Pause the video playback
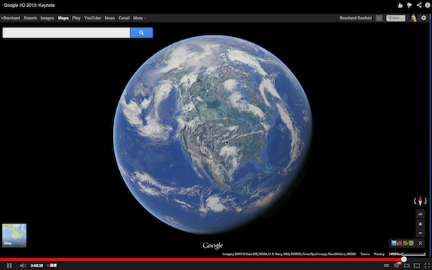Screen dimensions: 432x270 tap(9, 266)
